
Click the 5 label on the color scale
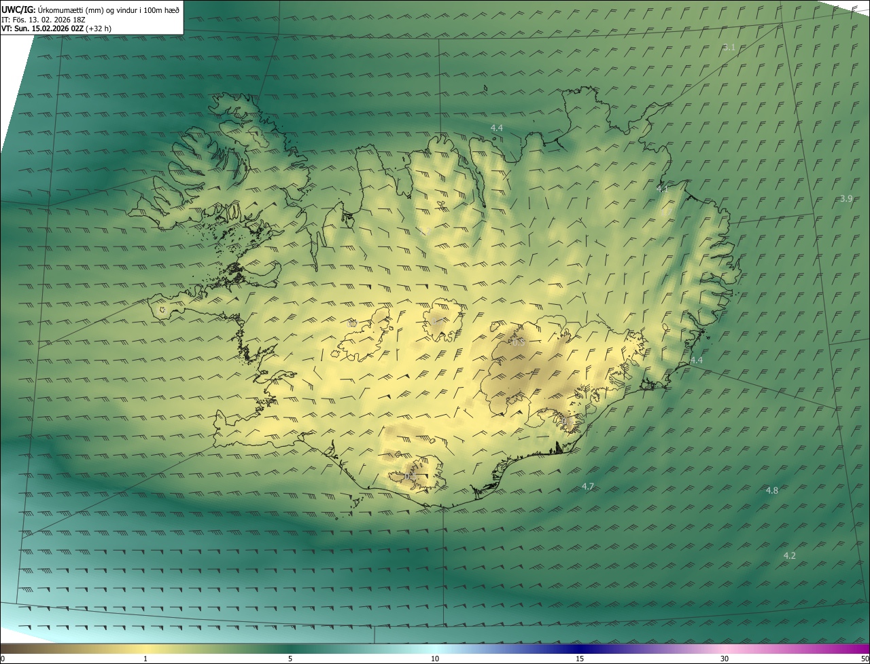click(x=290, y=659)
